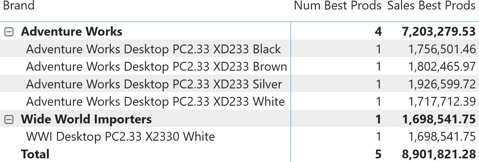This screenshot has height=162, width=479.
Task: Click the Total count of 5
Action: point(378,154)
